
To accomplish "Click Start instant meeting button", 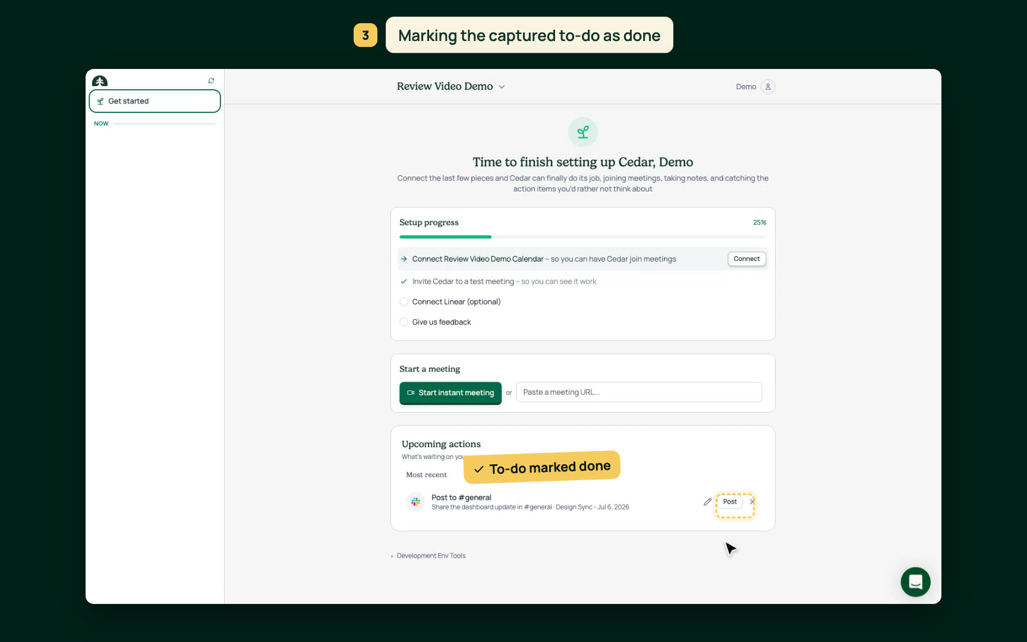I will [451, 393].
